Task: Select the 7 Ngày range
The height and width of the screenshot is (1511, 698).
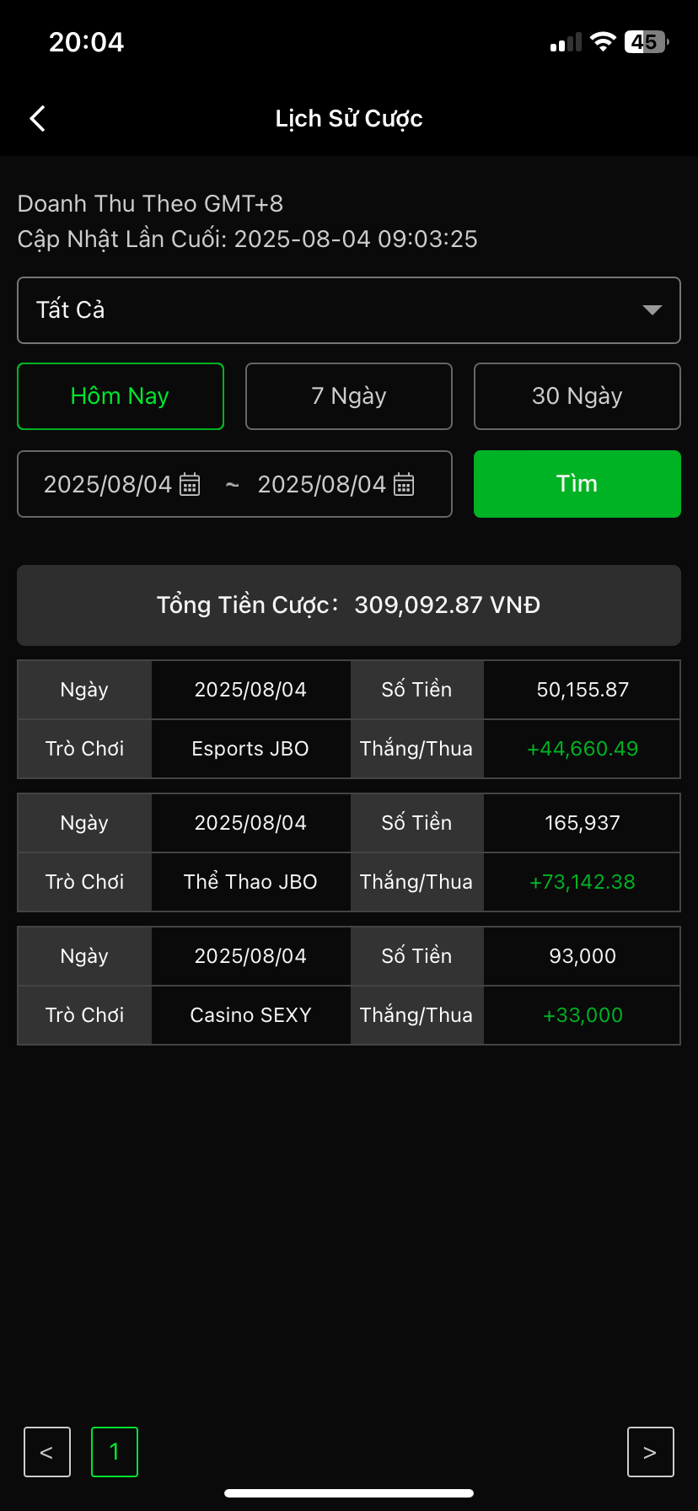Action: coord(349,396)
